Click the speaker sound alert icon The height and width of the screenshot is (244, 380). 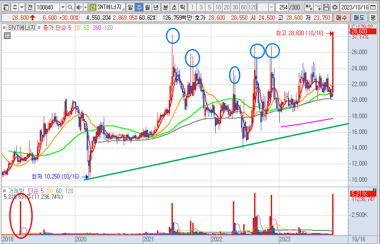[x=79, y=8]
